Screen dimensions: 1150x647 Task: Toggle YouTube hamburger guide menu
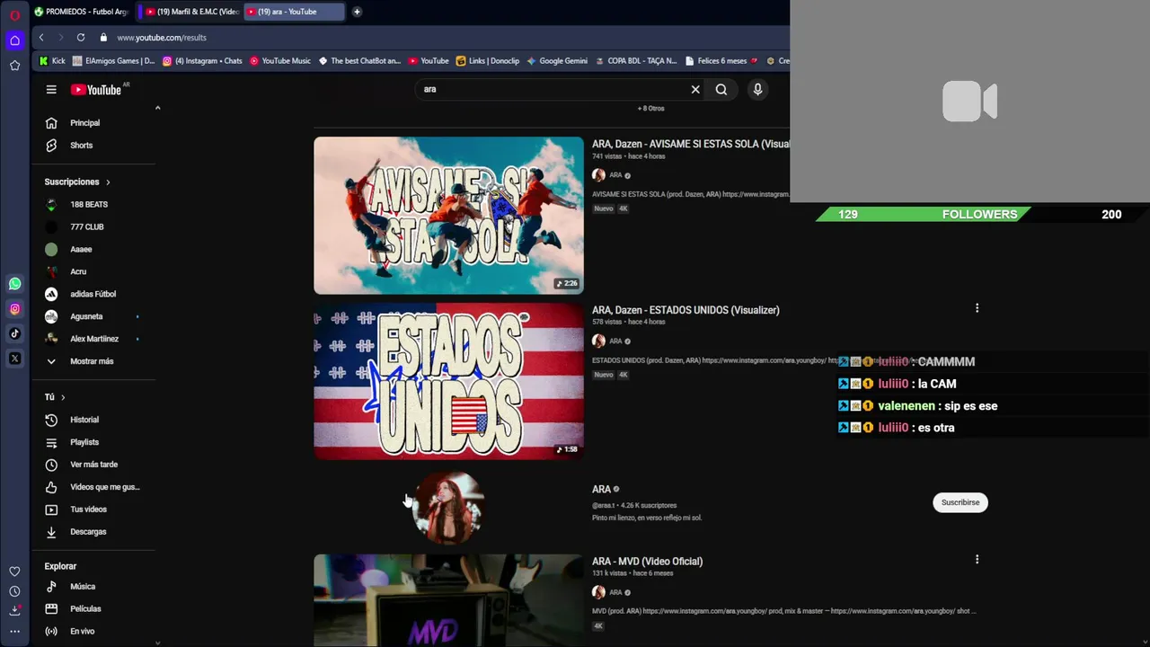pos(51,90)
